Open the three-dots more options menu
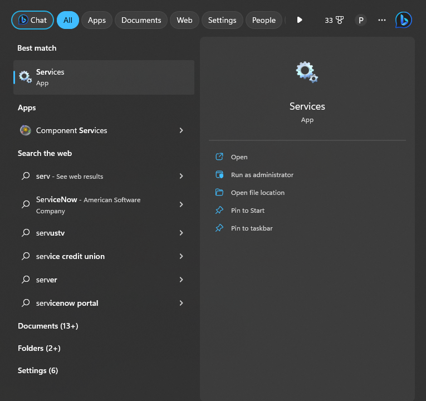426x401 pixels. pos(381,20)
